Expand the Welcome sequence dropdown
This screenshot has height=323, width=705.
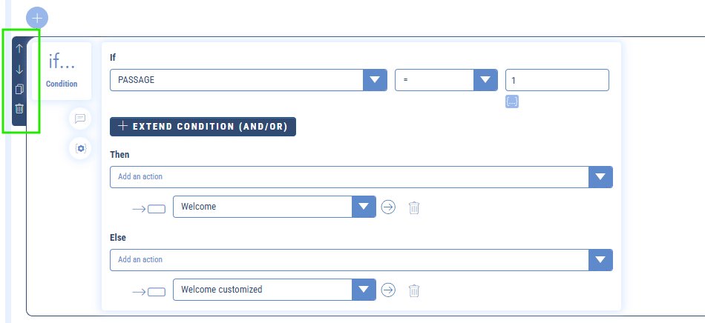click(364, 207)
